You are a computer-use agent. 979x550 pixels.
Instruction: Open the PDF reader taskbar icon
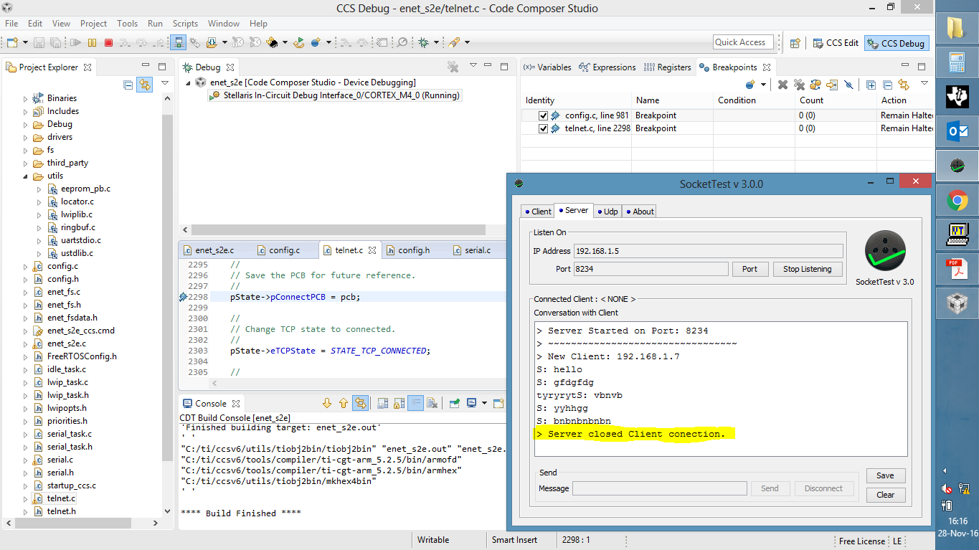(957, 270)
